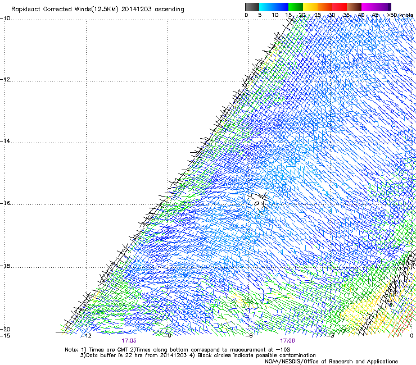Click the gray 0-5 knots legend swatch

click(252, 7)
